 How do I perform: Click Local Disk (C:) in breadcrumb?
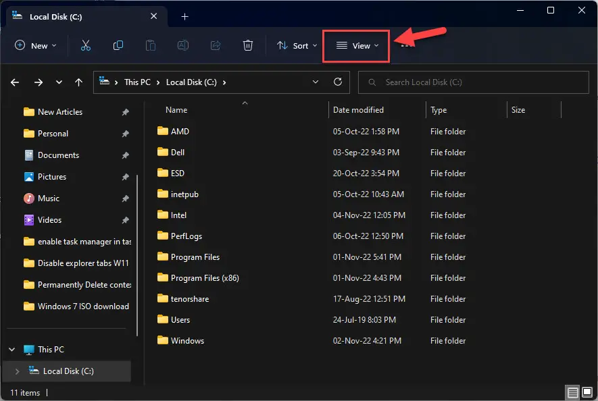(x=191, y=82)
